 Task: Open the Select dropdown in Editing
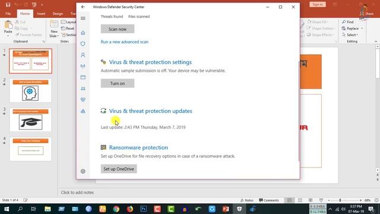click(x=350, y=35)
